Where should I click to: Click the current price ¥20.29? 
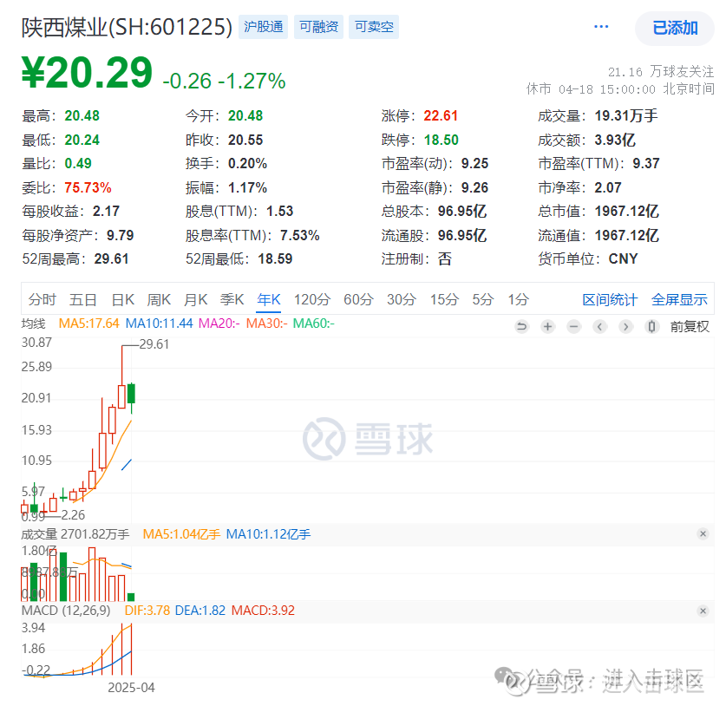pyautogui.click(x=87, y=73)
